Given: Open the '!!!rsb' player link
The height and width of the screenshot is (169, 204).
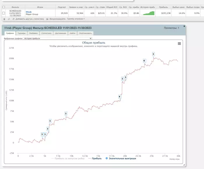Looking at the screenshot, I should pos(29,12).
